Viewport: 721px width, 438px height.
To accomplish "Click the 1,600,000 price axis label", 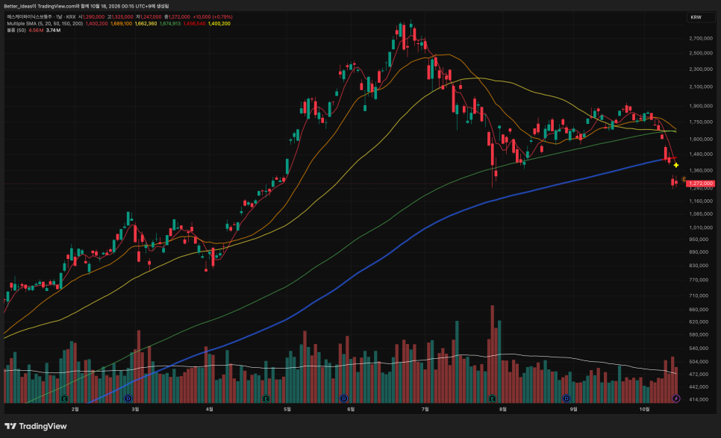I will click(701, 140).
